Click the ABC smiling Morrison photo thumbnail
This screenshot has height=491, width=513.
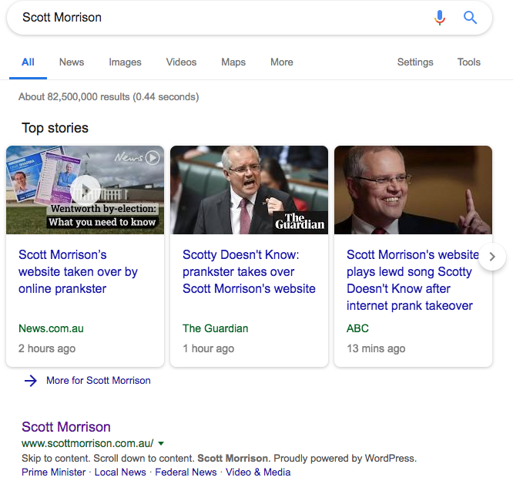[413, 190]
